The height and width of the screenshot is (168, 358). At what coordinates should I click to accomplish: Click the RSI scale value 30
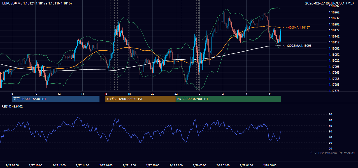tap(330, 143)
